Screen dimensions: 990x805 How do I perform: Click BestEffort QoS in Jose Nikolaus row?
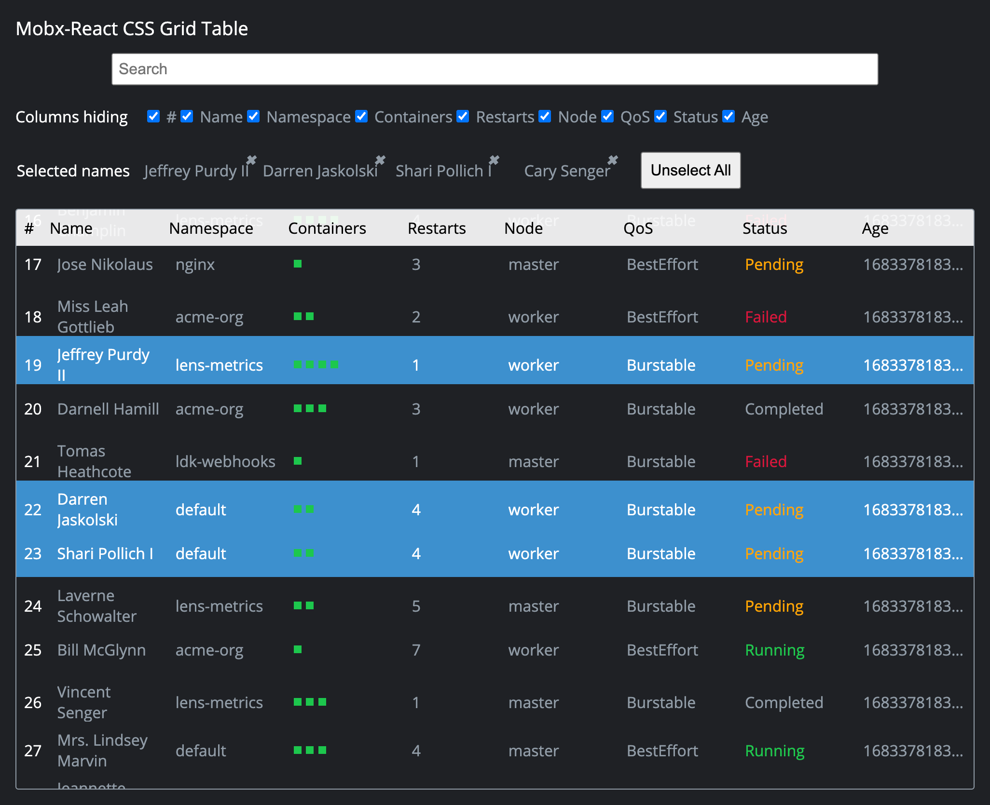662,264
